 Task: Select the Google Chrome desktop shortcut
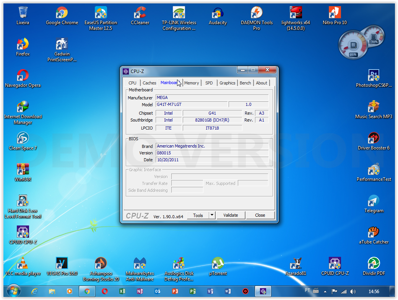(62, 16)
